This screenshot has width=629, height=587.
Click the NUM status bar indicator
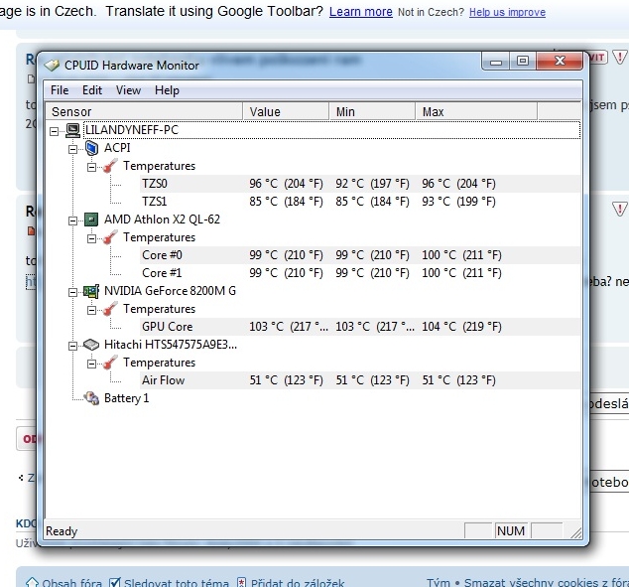(x=511, y=531)
